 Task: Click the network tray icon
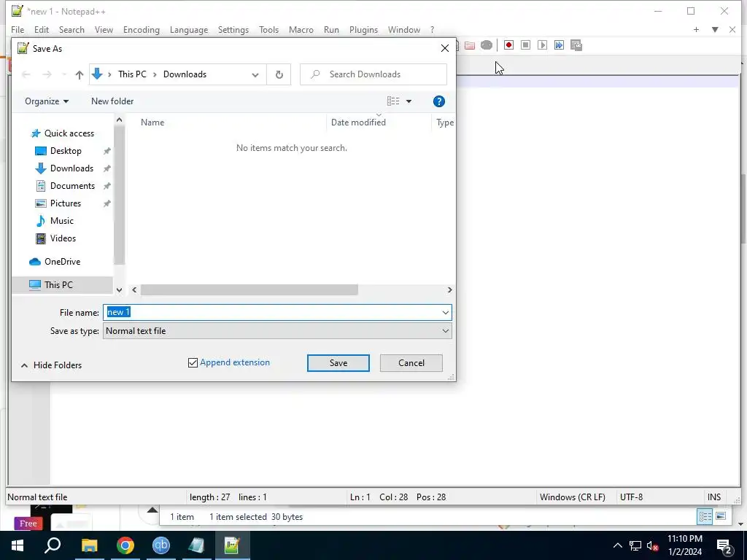point(635,545)
